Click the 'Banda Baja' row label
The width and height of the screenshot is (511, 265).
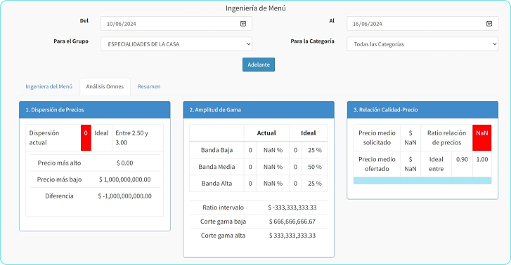point(216,150)
